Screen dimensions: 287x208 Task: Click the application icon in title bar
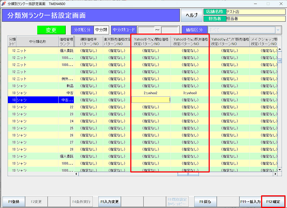click(4, 4)
